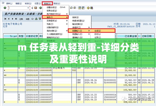Image resolution: width=156 pixels, height=106 pixels.
Task: Open the 编辑(E) menu
Action: point(19,4)
